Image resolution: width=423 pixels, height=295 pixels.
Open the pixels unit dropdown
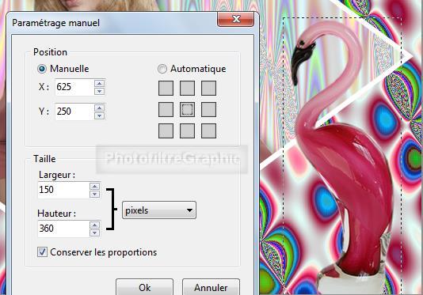coord(159,210)
